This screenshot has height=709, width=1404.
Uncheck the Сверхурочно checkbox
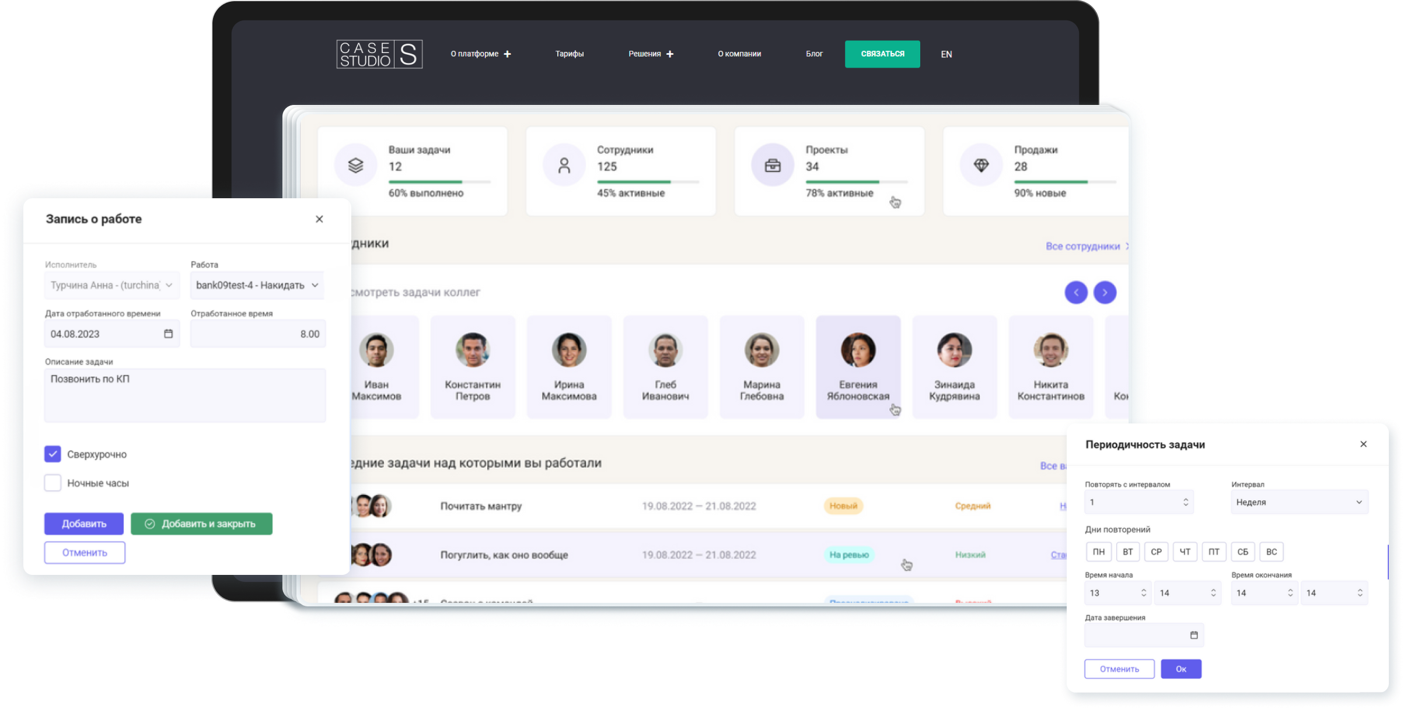(53, 454)
